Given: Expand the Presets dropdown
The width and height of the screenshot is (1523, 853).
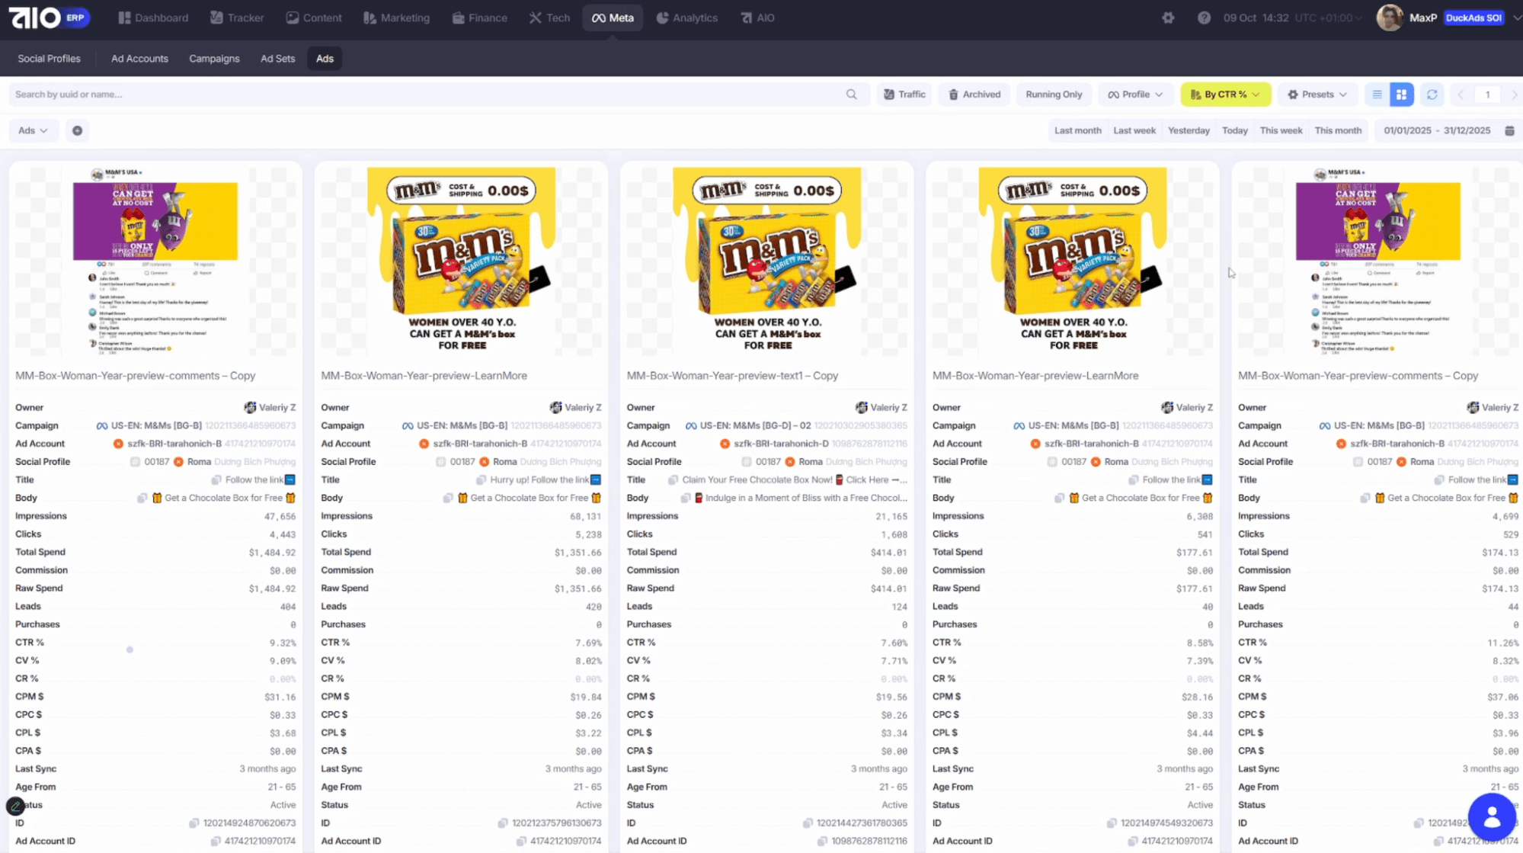Looking at the screenshot, I should [1317, 95].
